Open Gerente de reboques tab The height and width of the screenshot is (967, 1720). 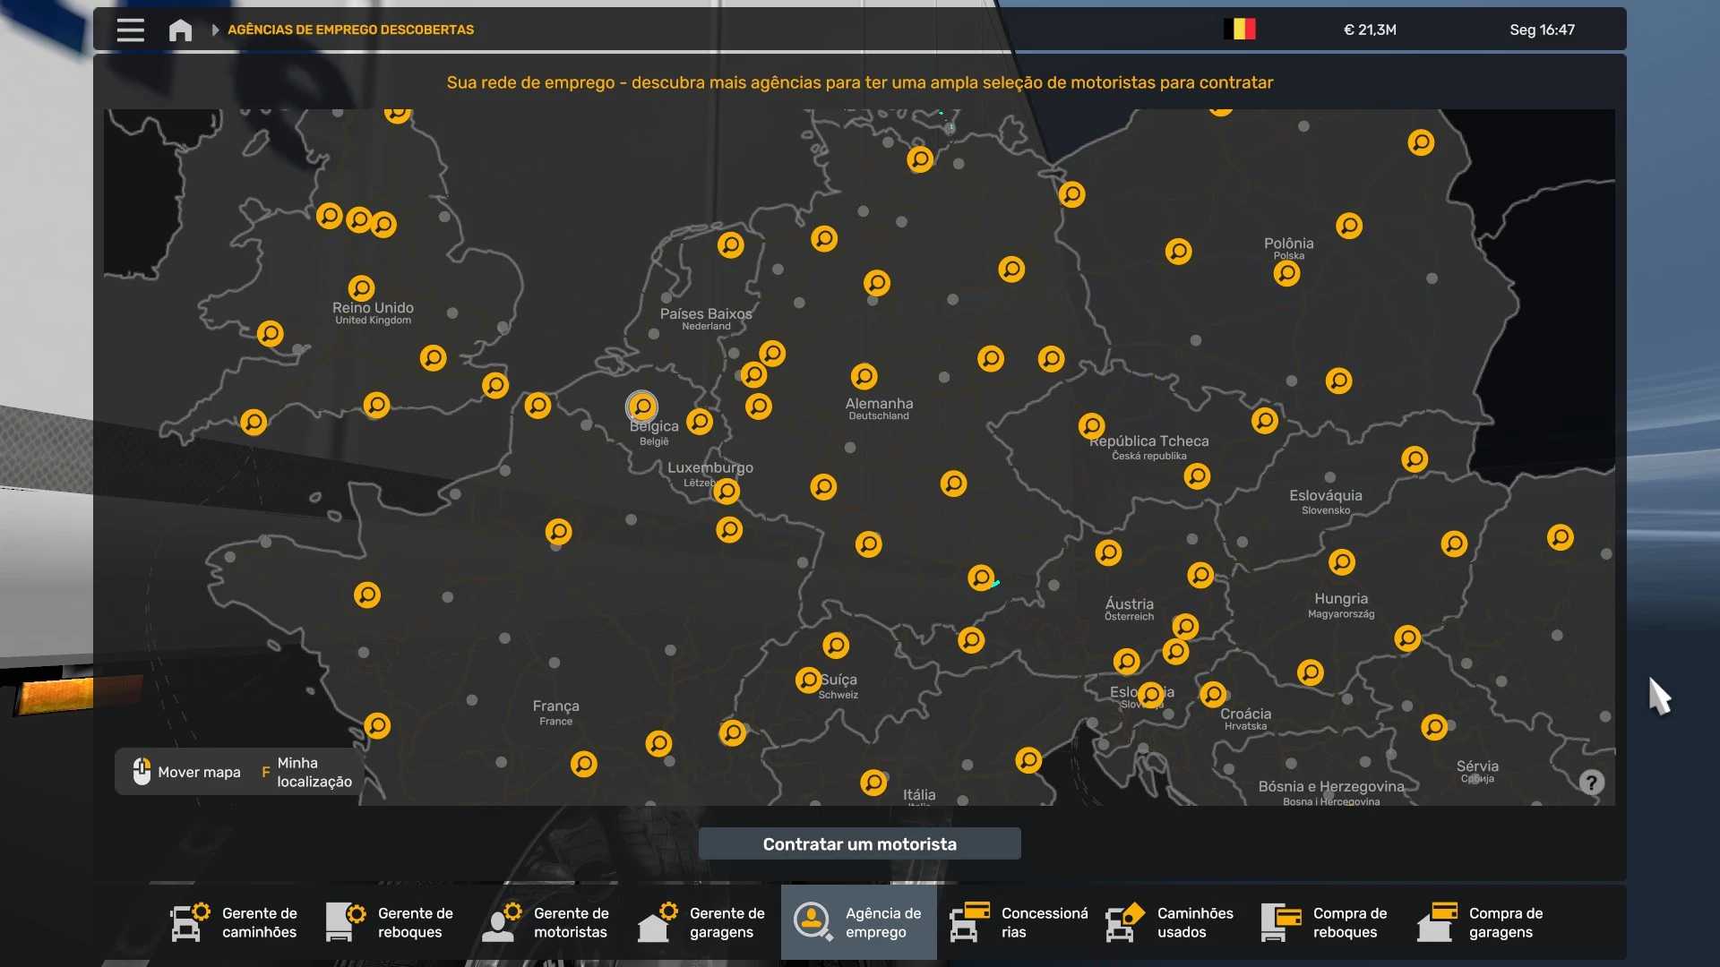pyautogui.click(x=391, y=922)
